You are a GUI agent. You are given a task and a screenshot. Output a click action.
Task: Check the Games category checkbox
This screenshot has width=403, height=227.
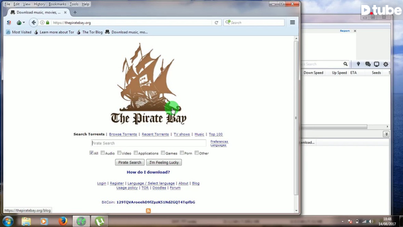pyautogui.click(x=163, y=153)
